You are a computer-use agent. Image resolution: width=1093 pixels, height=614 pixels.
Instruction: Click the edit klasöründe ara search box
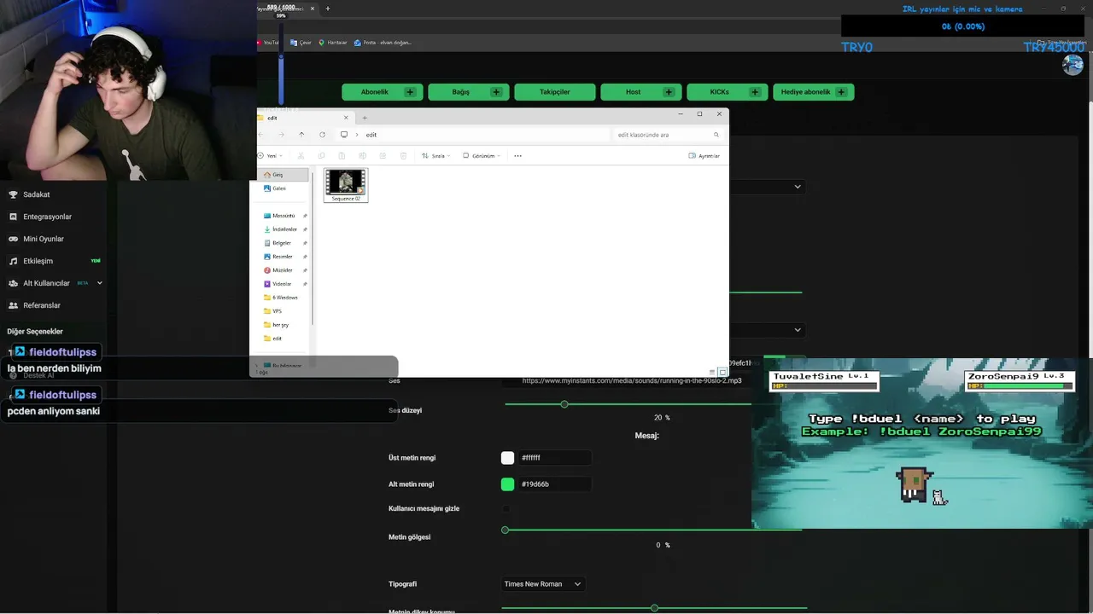tap(669, 135)
